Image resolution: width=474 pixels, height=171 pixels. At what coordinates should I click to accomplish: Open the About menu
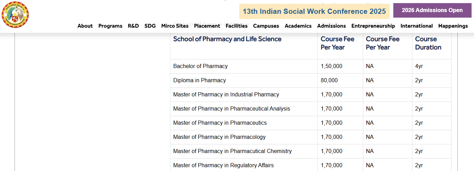pos(85,26)
